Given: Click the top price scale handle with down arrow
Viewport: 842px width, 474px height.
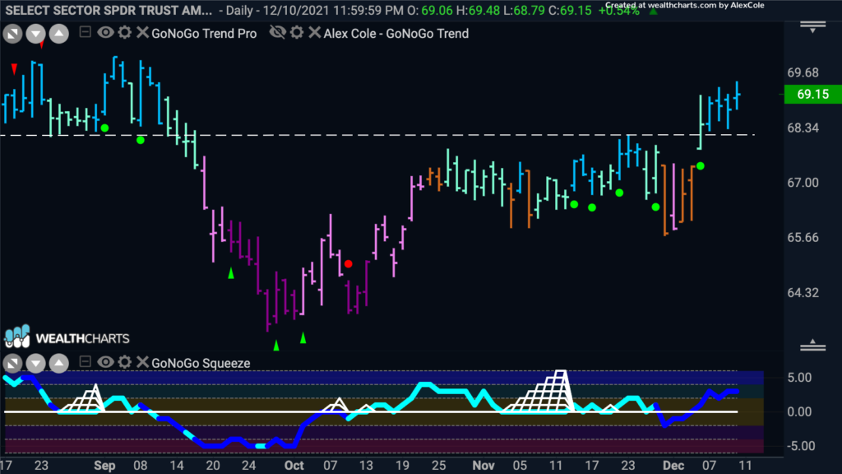Looking at the screenshot, I should [812, 27].
